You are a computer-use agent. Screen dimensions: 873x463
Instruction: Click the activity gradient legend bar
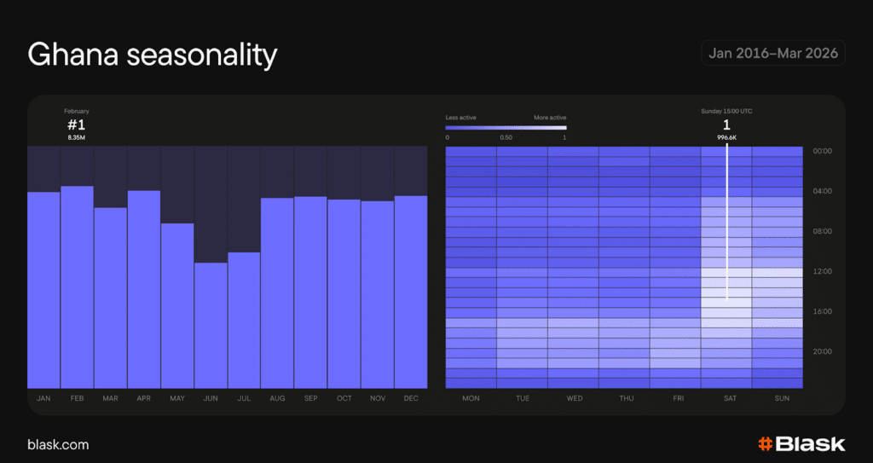(506, 127)
